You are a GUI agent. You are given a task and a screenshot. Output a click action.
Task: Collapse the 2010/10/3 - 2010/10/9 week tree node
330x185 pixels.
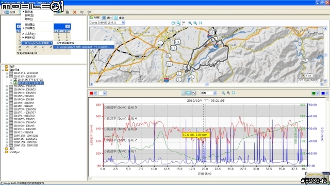point(7,77)
